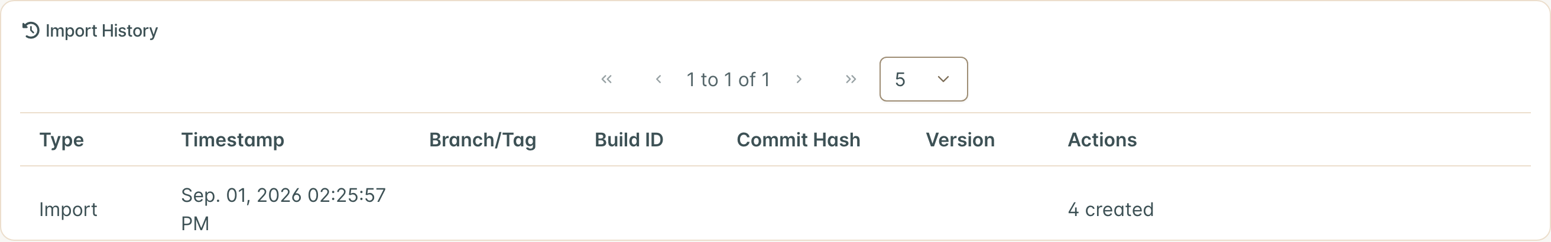The height and width of the screenshot is (242, 1551).
Task: Click the Actions column header
Action: tap(1102, 140)
